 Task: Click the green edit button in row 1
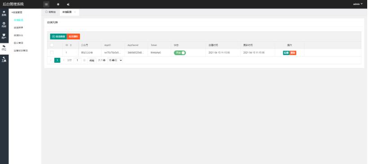(x=286, y=53)
